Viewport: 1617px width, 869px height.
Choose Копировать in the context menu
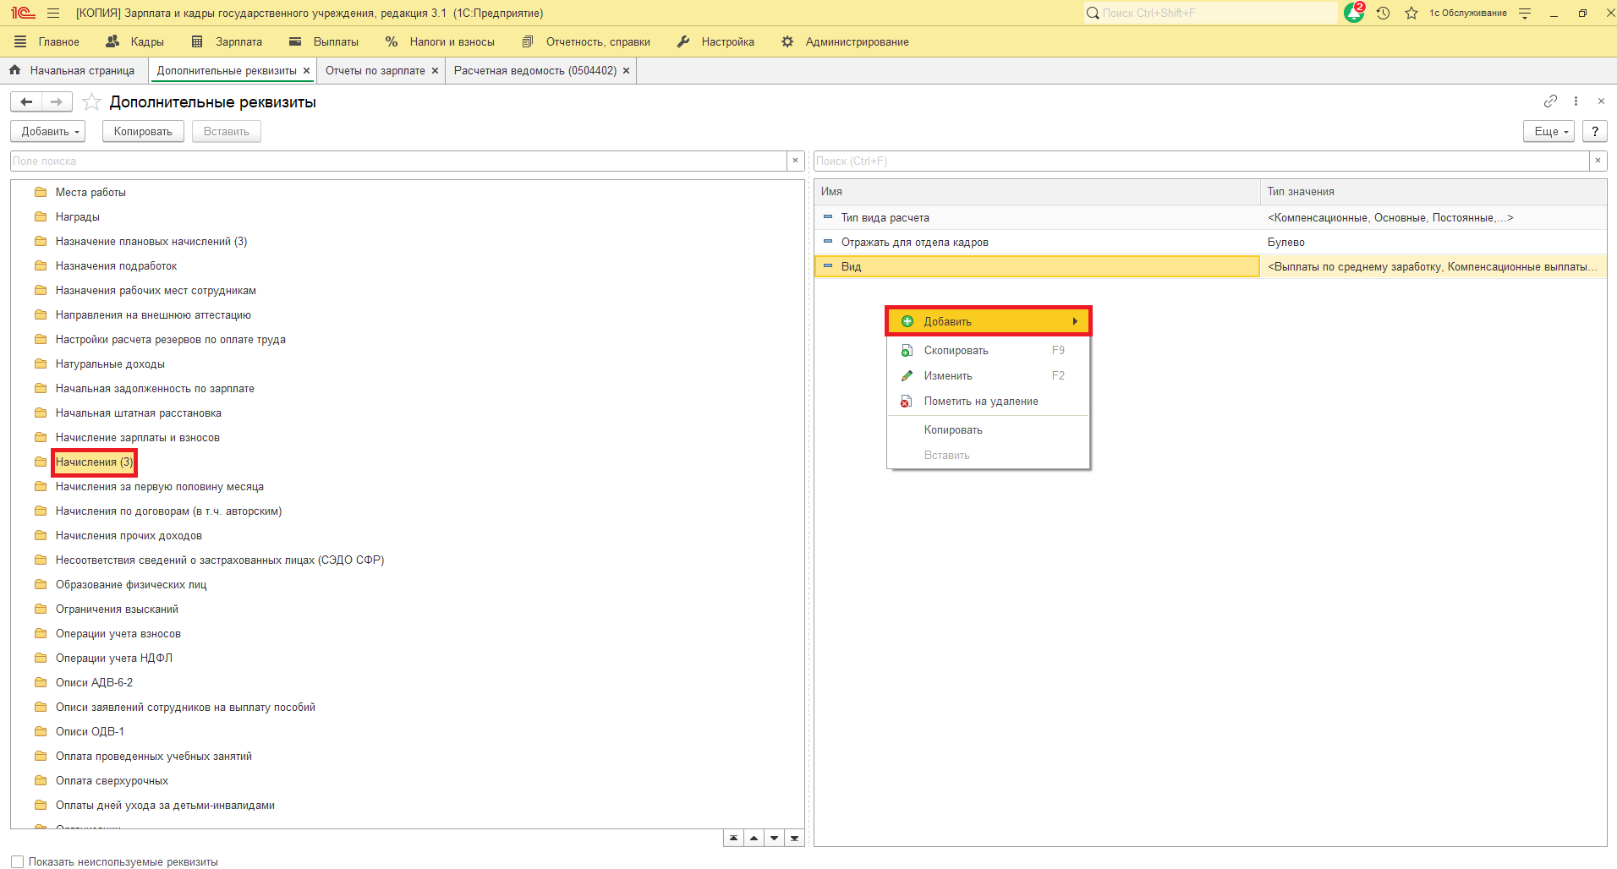click(x=989, y=430)
